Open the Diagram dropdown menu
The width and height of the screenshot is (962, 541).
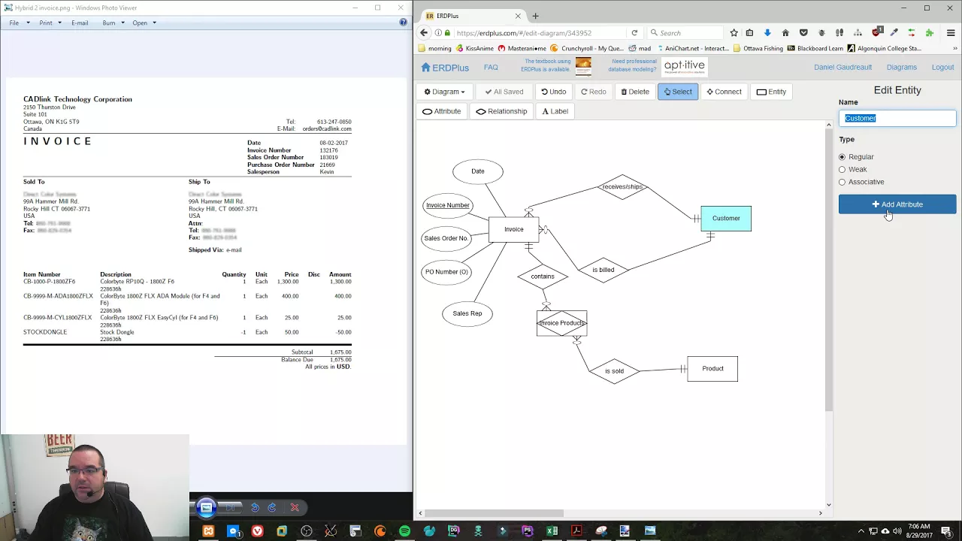445,92
